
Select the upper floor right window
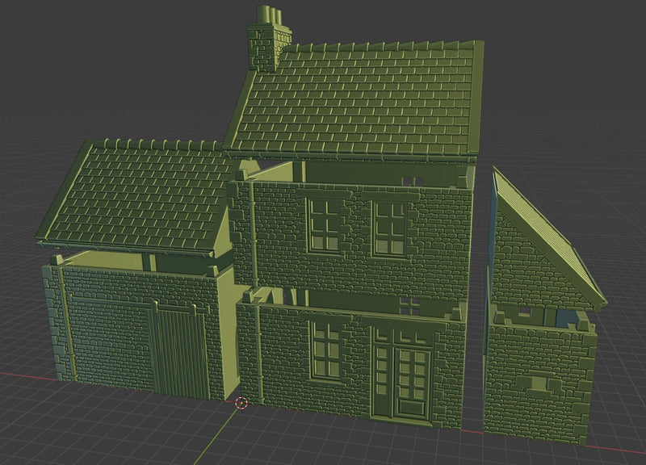tap(390, 228)
